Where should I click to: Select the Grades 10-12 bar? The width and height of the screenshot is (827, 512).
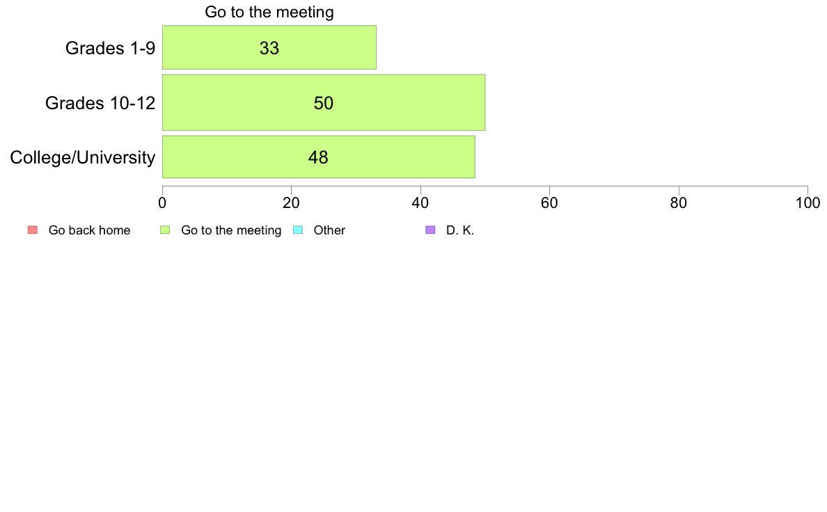[x=323, y=102]
